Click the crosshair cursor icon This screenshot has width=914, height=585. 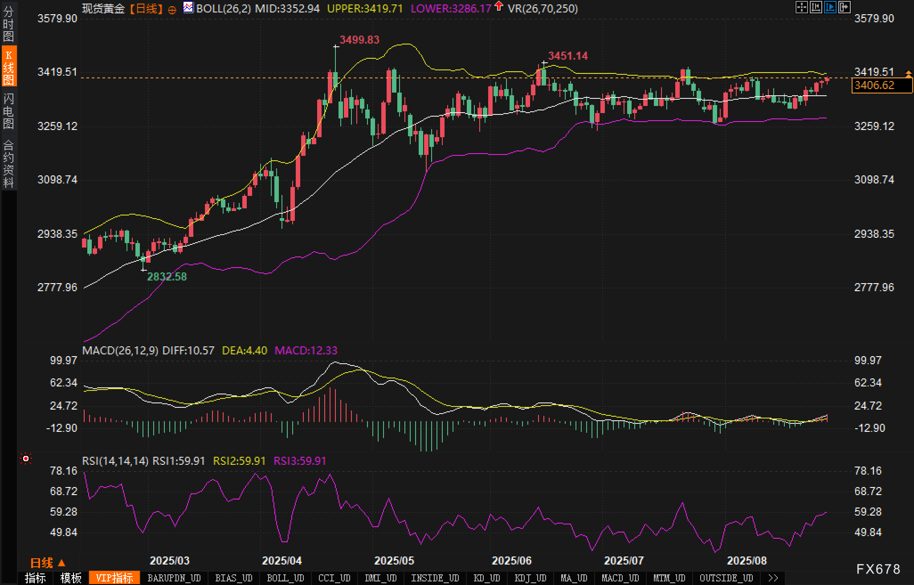(801, 7)
